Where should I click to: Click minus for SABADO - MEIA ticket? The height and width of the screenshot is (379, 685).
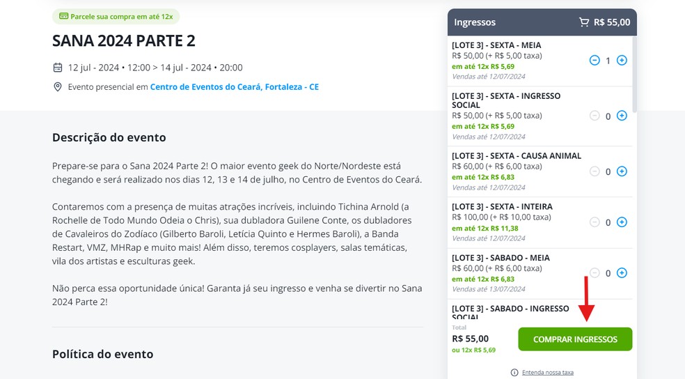coord(595,273)
